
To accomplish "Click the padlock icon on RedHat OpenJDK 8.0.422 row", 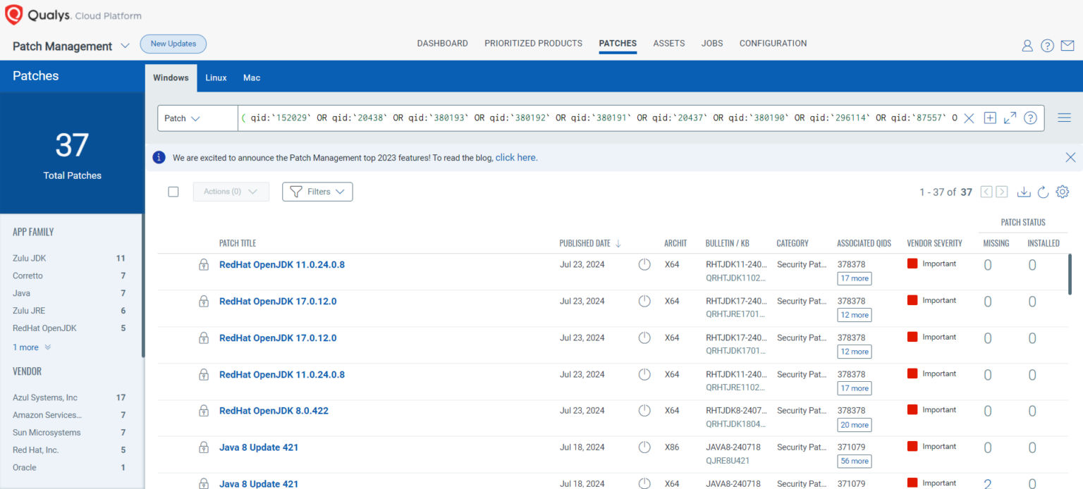I will 204,411.
